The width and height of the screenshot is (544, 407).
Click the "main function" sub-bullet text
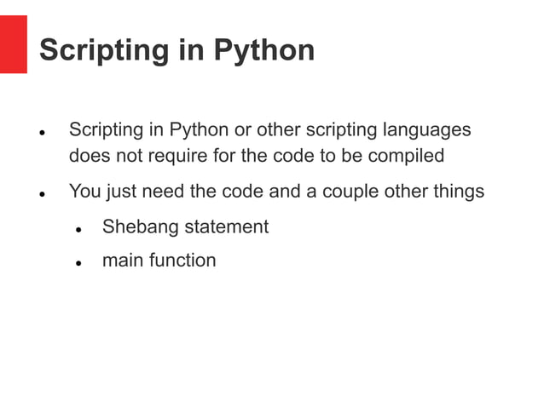click(x=159, y=261)
